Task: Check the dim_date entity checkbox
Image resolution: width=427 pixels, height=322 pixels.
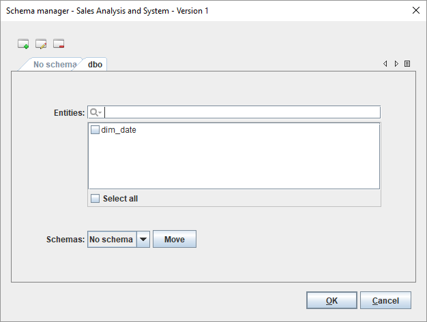Action: 95,130
